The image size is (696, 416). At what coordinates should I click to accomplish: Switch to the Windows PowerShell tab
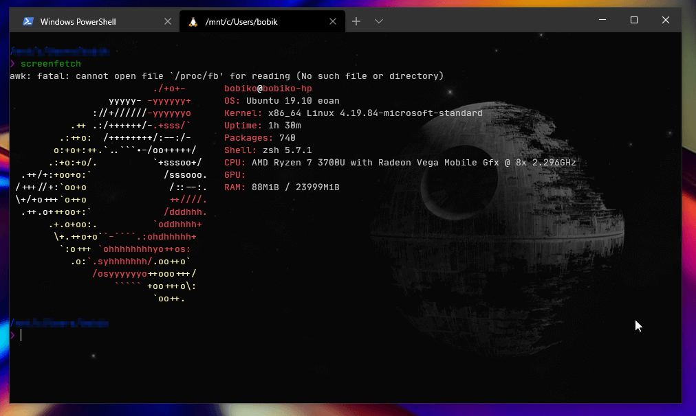click(94, 21)
